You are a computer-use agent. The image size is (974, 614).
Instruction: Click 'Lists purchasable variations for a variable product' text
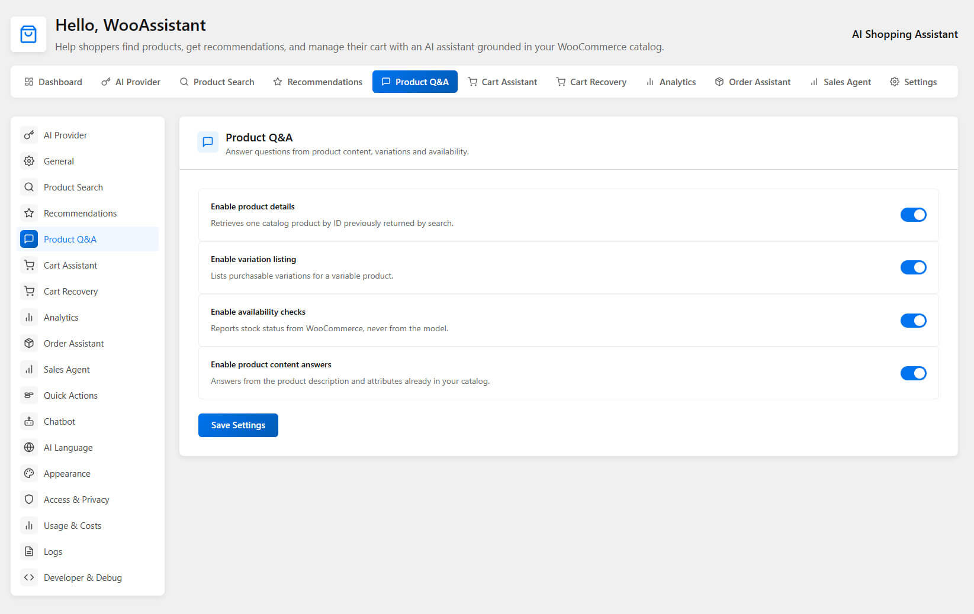click(x=302, y=276)
